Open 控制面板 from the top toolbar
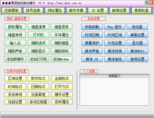 12,11
